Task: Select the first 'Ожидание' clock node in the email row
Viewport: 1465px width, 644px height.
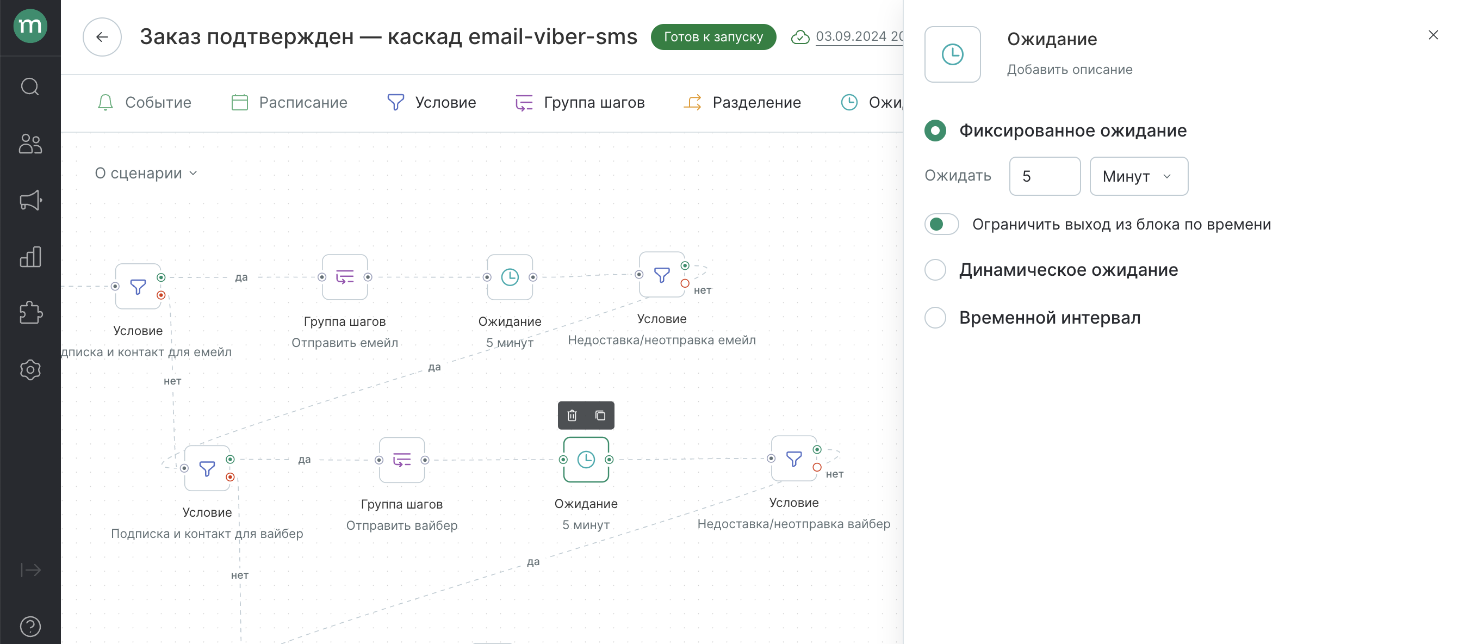Action: pos(510,277)
